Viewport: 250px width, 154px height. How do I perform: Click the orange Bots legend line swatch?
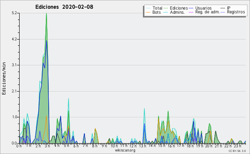tap(148, 12)
